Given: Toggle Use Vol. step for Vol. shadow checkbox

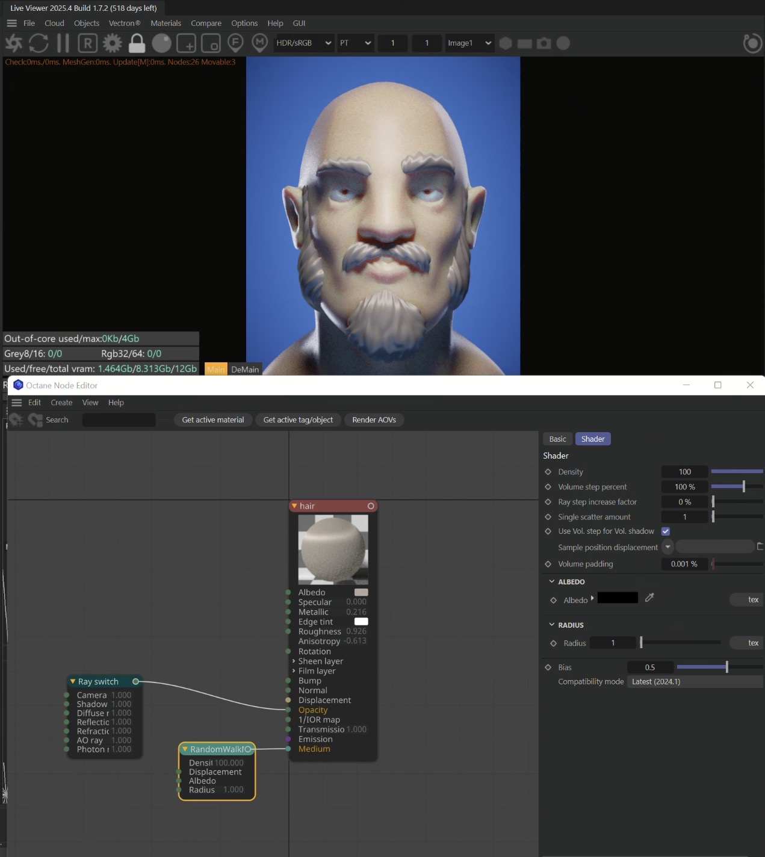Looking at the screenshot, I should [x=666, y=531].
